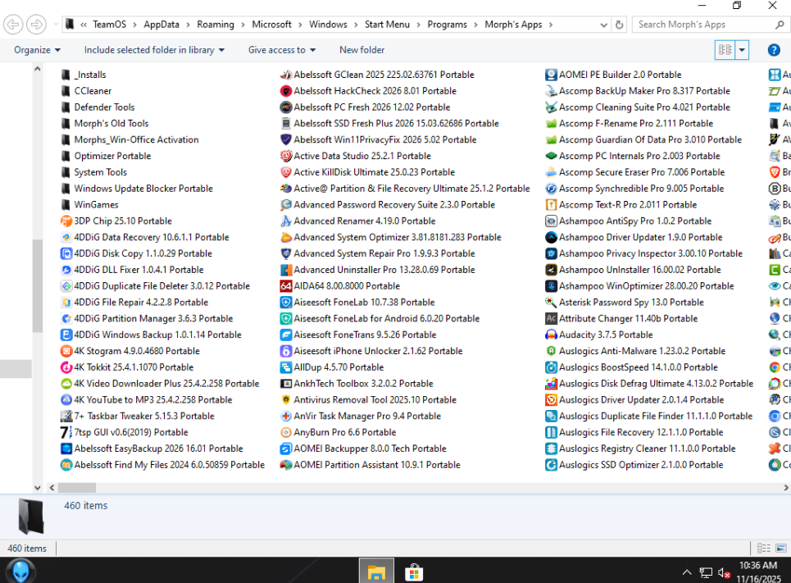
Task: Click the Change your view button
Action: tap(725, 50)
